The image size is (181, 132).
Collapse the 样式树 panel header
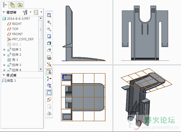[4, 75]
